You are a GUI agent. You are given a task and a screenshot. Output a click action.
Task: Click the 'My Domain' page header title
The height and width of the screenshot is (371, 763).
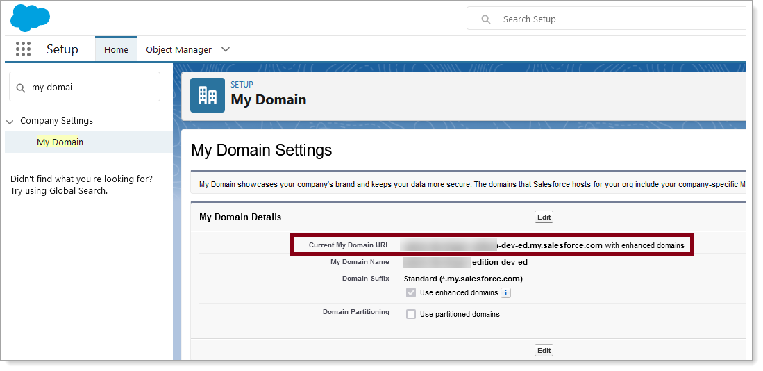[269, 100]
